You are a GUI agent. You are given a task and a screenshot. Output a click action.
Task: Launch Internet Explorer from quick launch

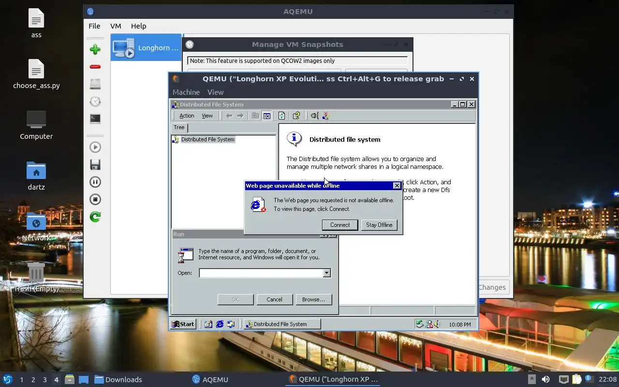tap(220, 324)
